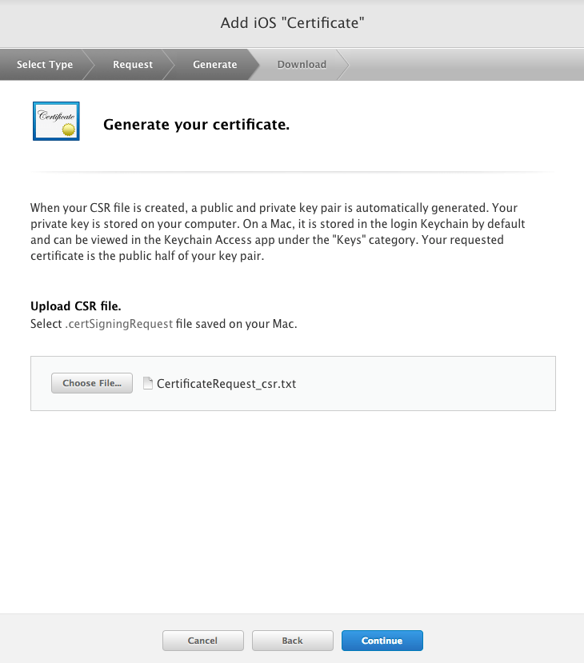584x663 pixels.
Task: Select the Generate step
Action: coord(215,64)
